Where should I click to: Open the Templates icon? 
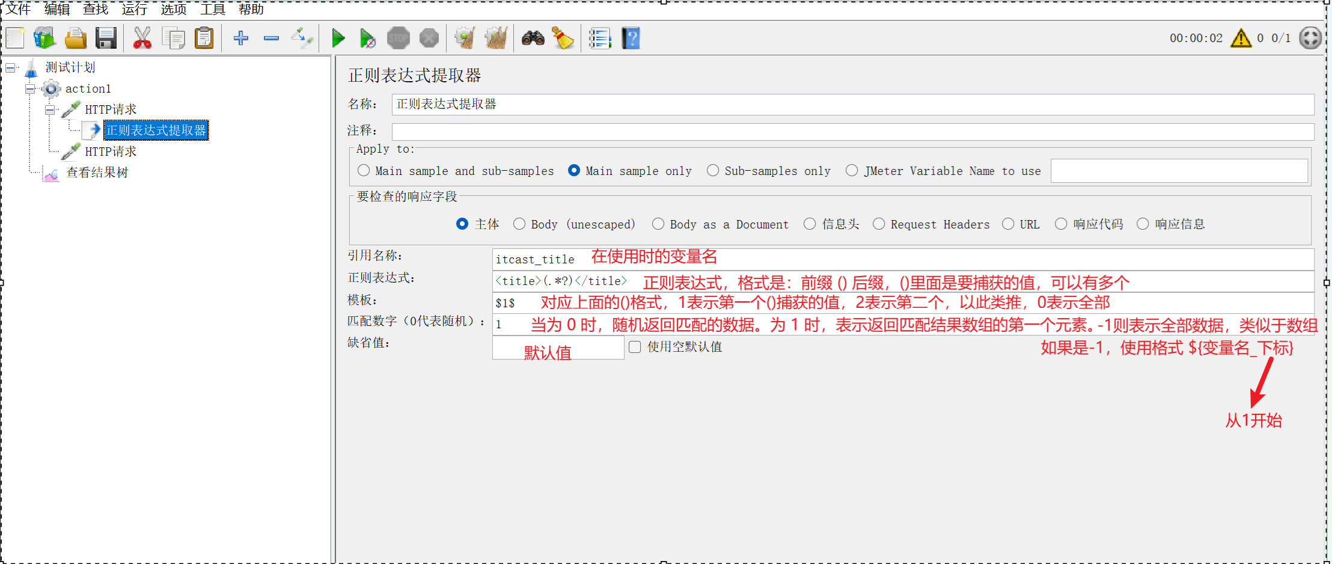point(44,38)
